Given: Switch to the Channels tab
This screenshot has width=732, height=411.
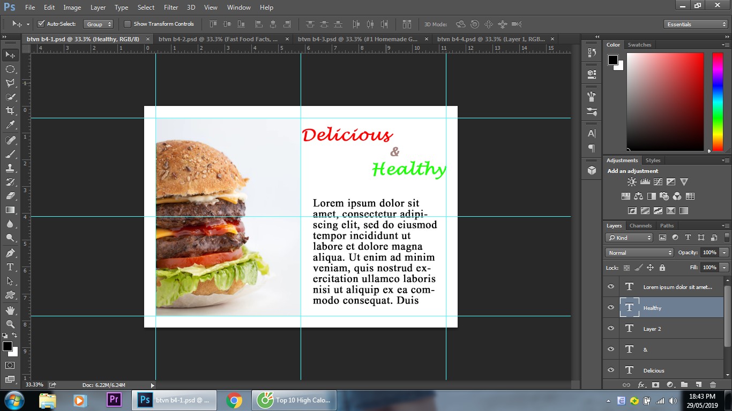Looking at the screenshot, I should click(x=640, y=226).
